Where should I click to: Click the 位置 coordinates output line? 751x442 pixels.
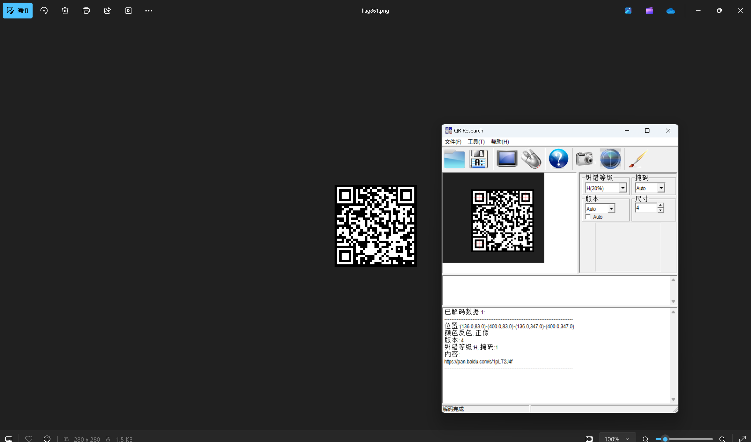point(509,326)
